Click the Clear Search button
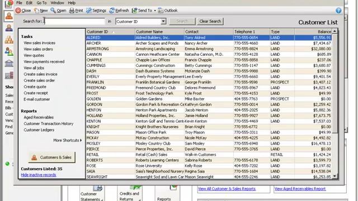This screenshot has width=358, height=201. coord(210,21)
